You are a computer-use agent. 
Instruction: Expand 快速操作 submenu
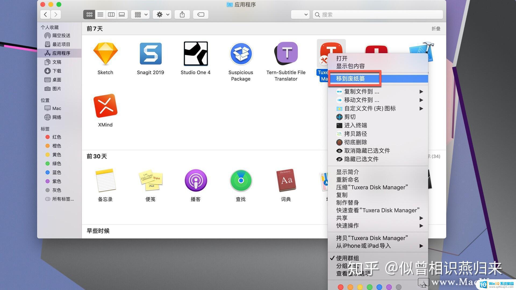tap(378, 226)
